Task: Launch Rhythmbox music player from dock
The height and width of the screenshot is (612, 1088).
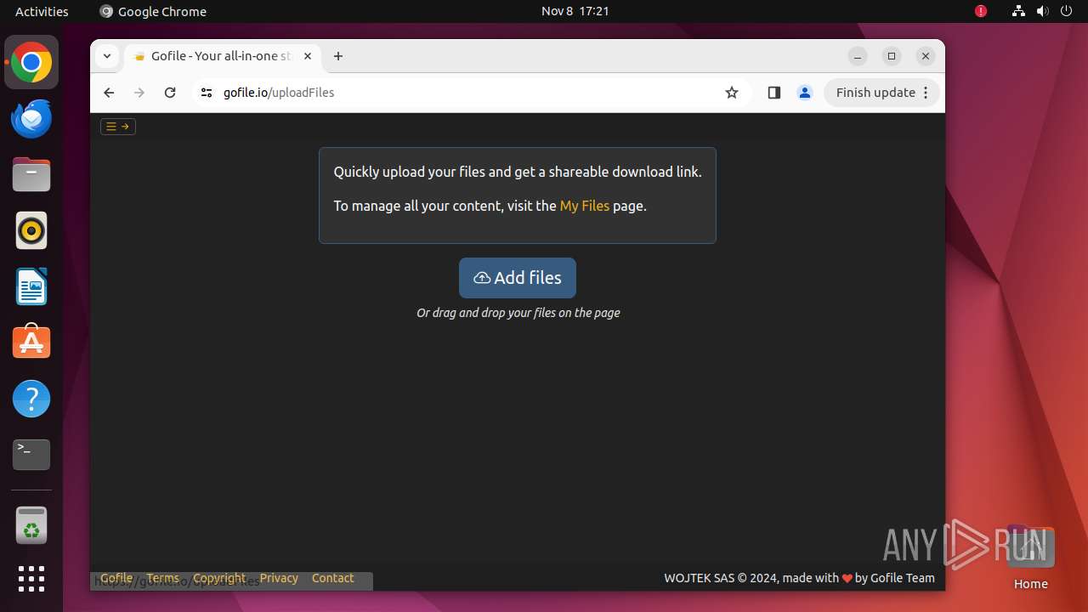Action: (x=31, y=231)
